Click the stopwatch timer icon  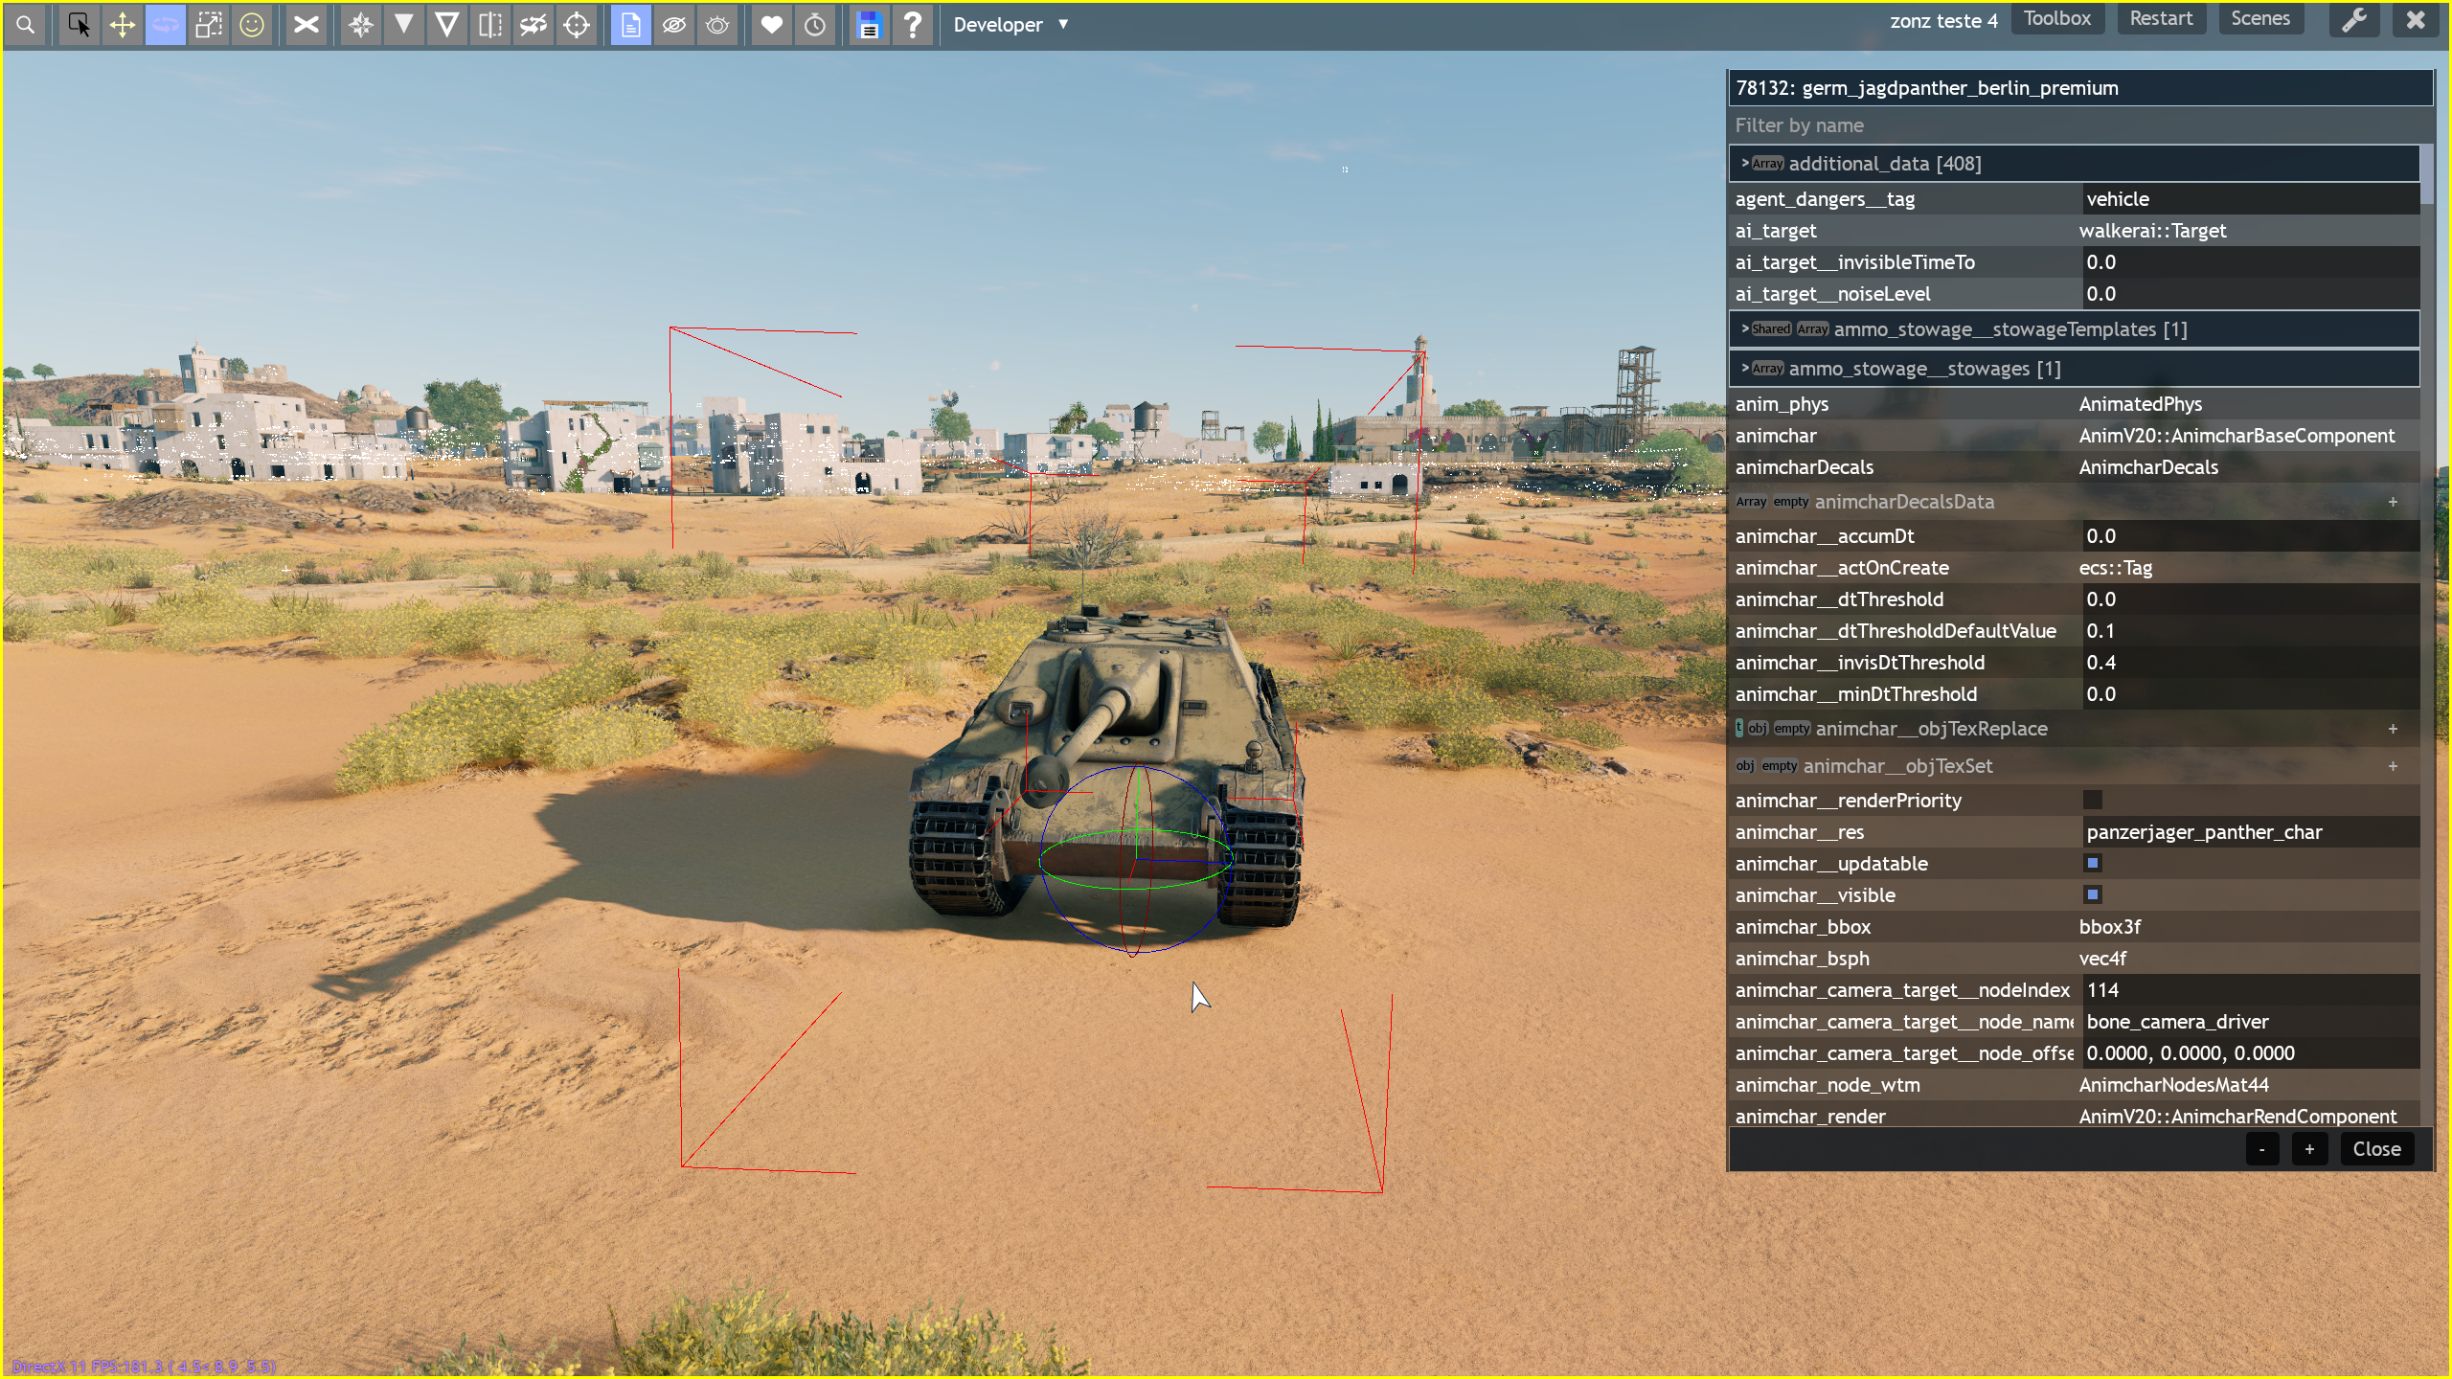[815, 25]
